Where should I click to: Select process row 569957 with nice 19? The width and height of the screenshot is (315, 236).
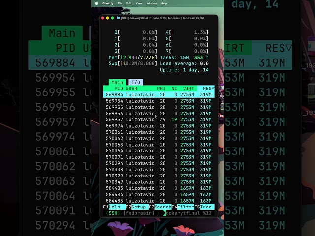(158, 119)
